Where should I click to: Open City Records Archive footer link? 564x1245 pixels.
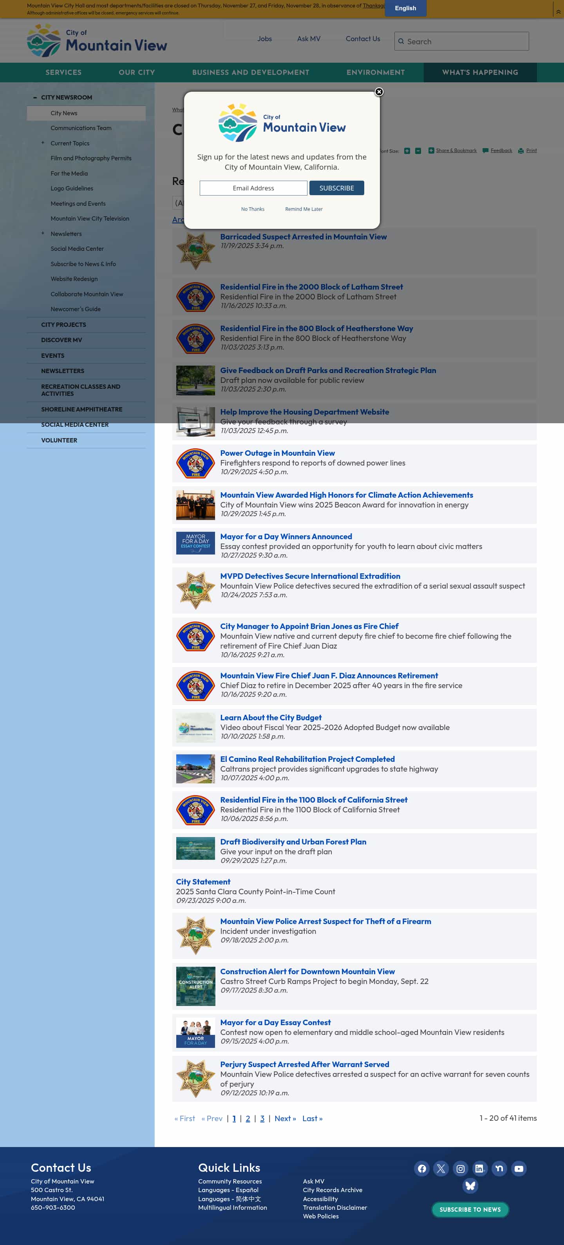[x=332, y=1190]
